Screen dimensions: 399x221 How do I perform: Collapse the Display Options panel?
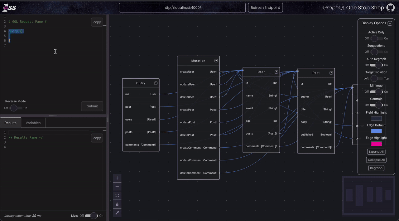pyautogui.click(x=390, y=23)
